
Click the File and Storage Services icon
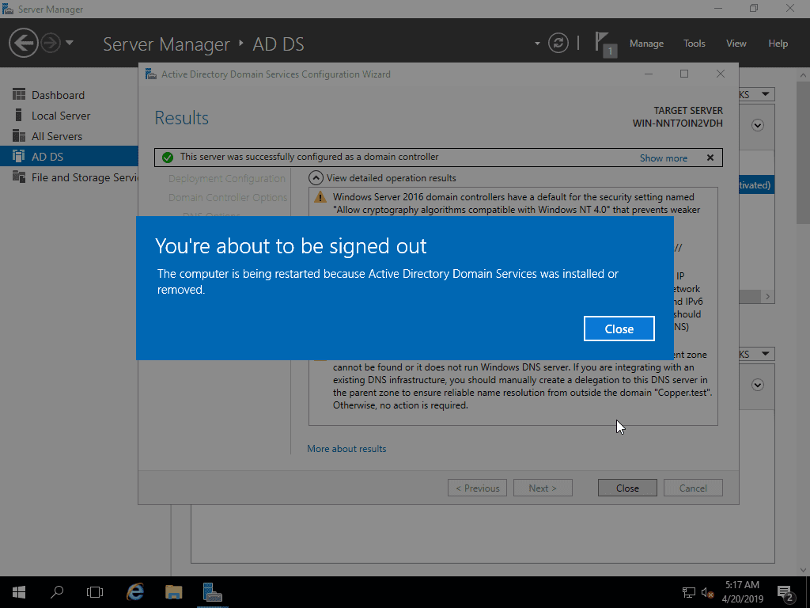[x=19, y=177]
